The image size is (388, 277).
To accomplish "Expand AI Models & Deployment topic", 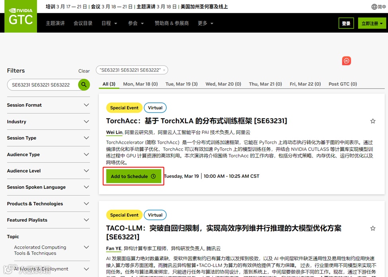I will pyautogui.click(x=52, y=269).
